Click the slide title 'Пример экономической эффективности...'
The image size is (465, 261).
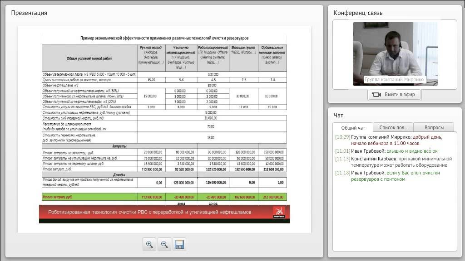click(164, 38)
